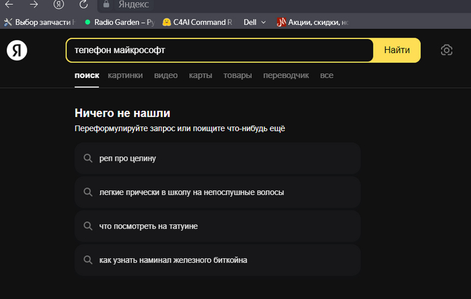Expand the Dell bookmarks folder
Viewport: 471px width, 299px height.
click(x=254, y=22)
